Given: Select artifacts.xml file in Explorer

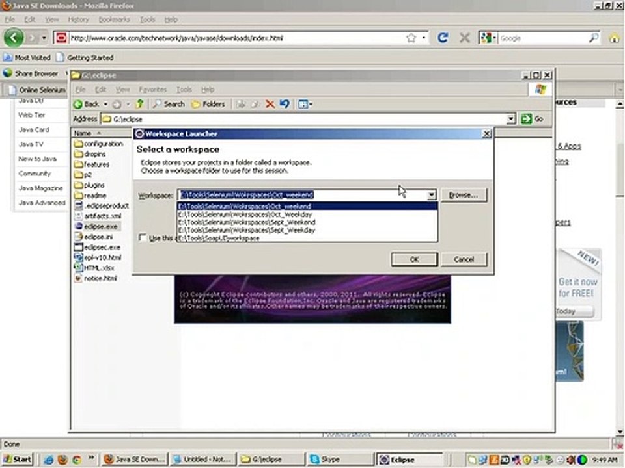Looking at the screenshot, I should [98, 216].
